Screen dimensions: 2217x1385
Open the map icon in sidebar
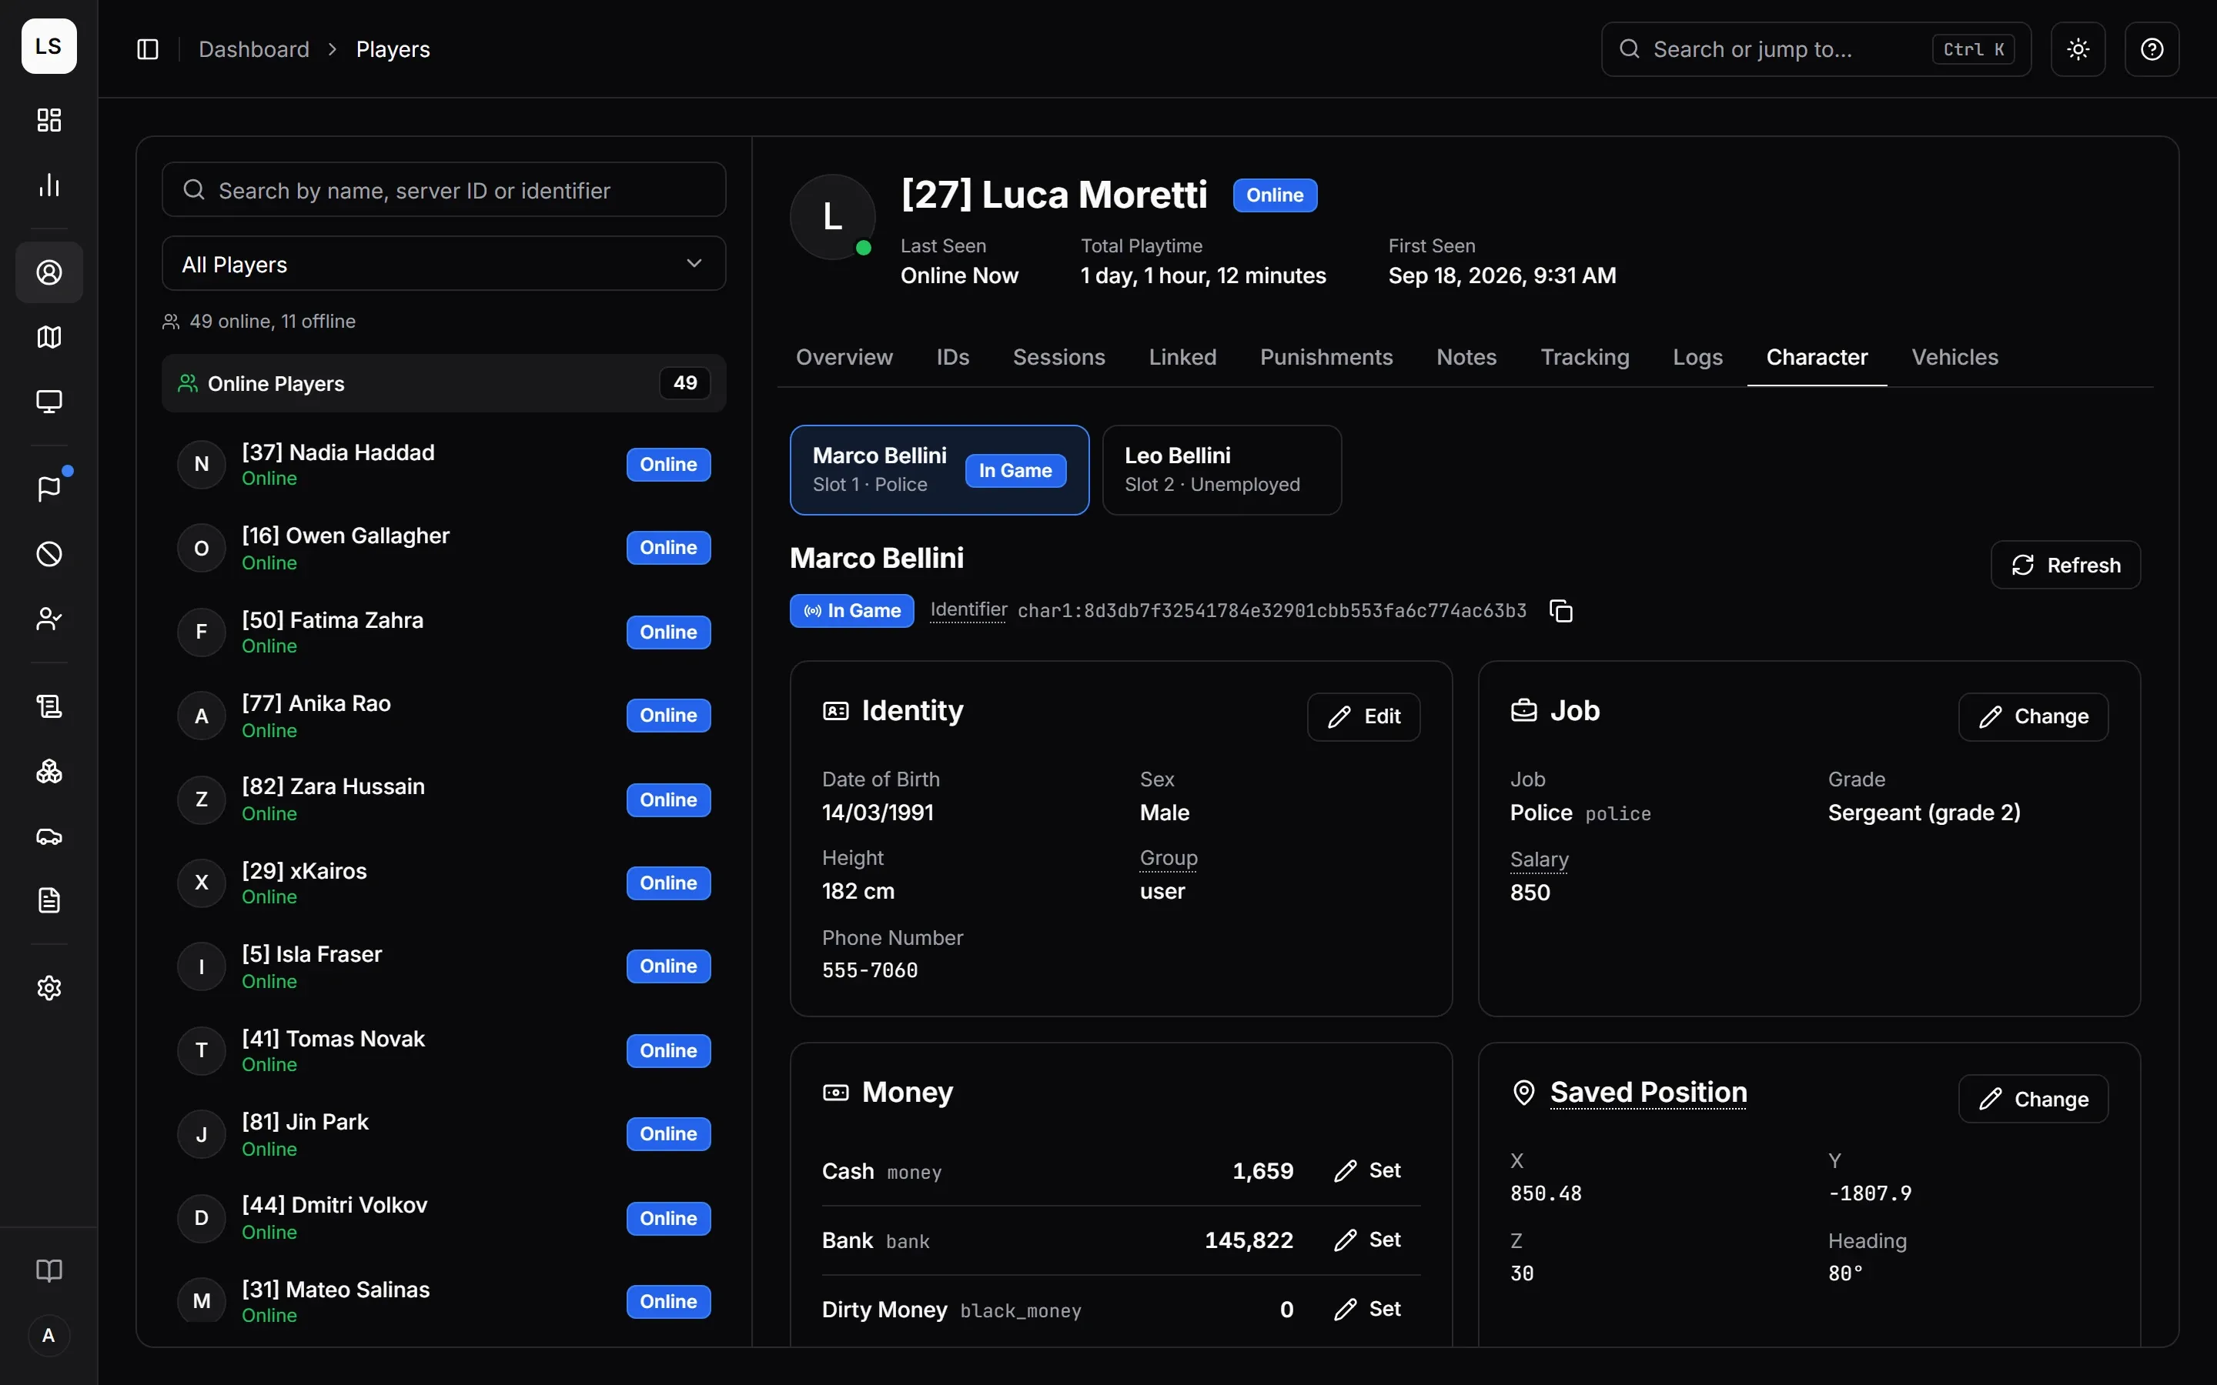pyautogui.click(x=49, y=337)
